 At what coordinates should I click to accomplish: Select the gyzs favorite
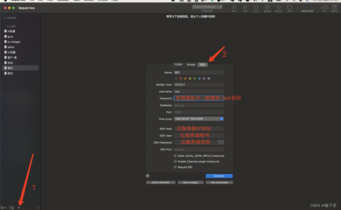20,36
